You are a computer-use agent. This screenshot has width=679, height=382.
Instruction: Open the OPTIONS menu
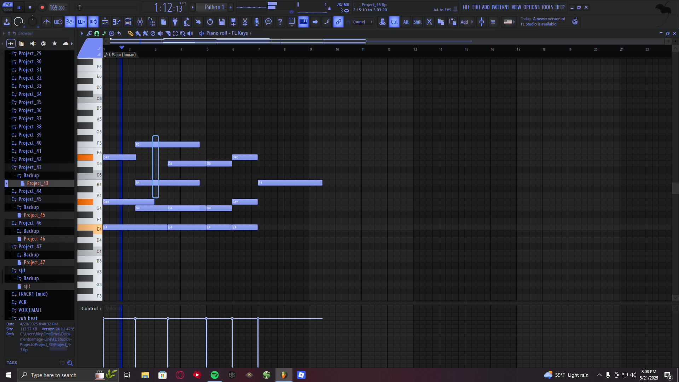point(531,7)
